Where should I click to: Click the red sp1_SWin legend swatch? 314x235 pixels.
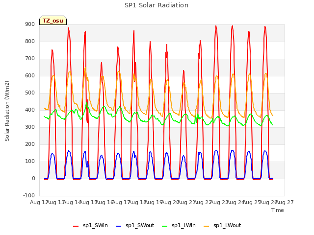pyautogui.click(x=76, y=226)
